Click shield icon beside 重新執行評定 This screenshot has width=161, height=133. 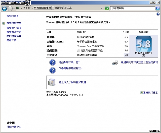[x=141, y=93]
